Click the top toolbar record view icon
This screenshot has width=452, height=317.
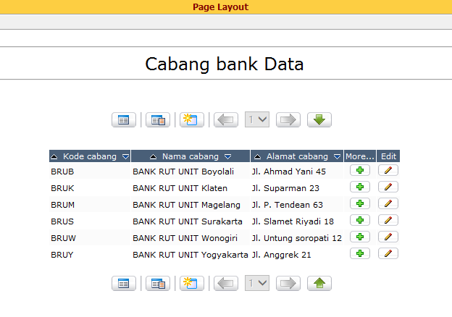(x=158, y=119)
